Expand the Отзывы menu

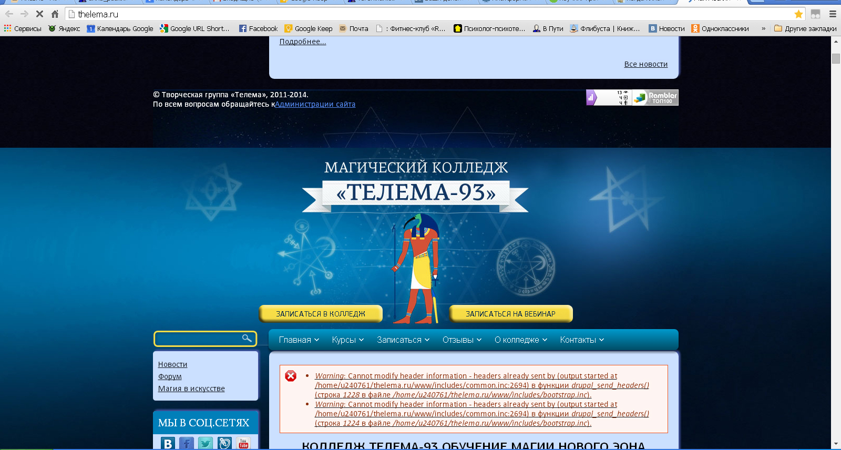(x=462, y=340)
